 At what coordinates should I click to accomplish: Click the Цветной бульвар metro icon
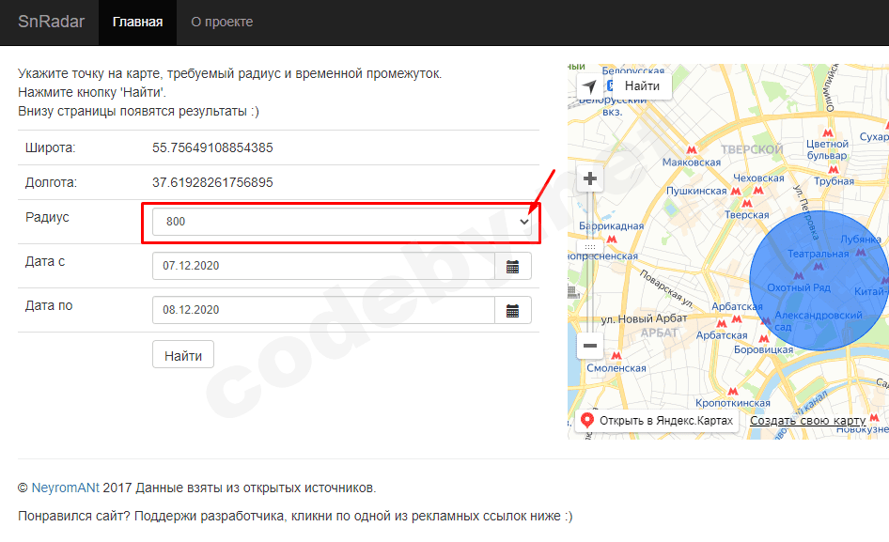pos(828,132)
